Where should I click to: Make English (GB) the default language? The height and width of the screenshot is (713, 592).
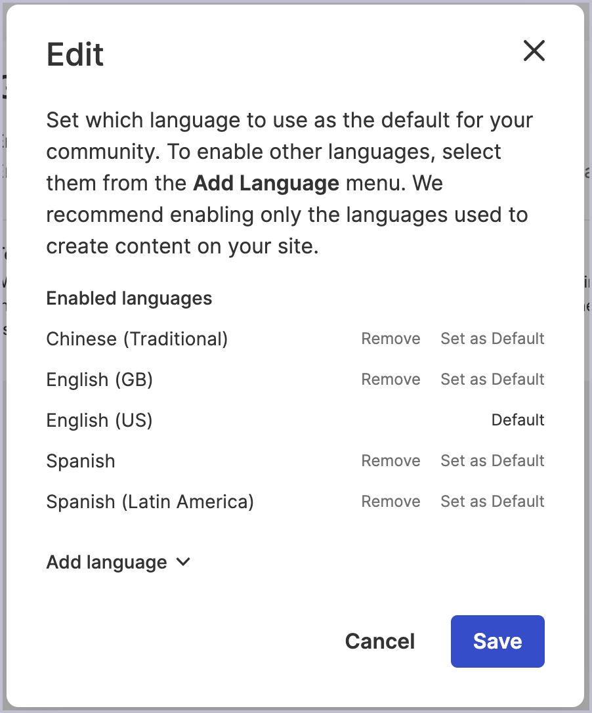click(x=492, y=379)
